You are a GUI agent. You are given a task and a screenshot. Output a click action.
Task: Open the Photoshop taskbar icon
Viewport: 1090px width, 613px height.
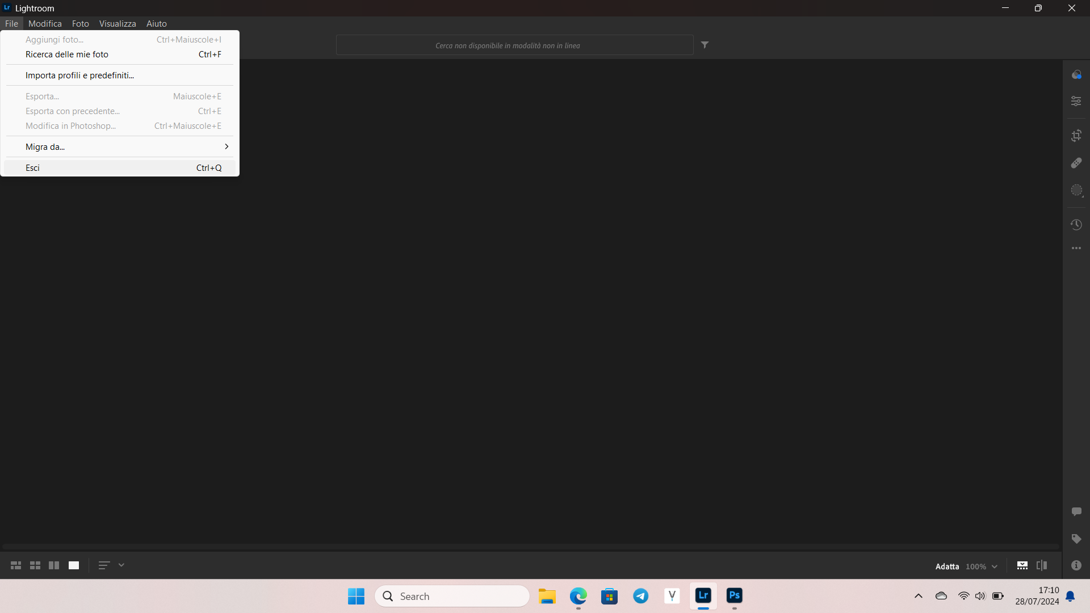click(x=735, y=596)
